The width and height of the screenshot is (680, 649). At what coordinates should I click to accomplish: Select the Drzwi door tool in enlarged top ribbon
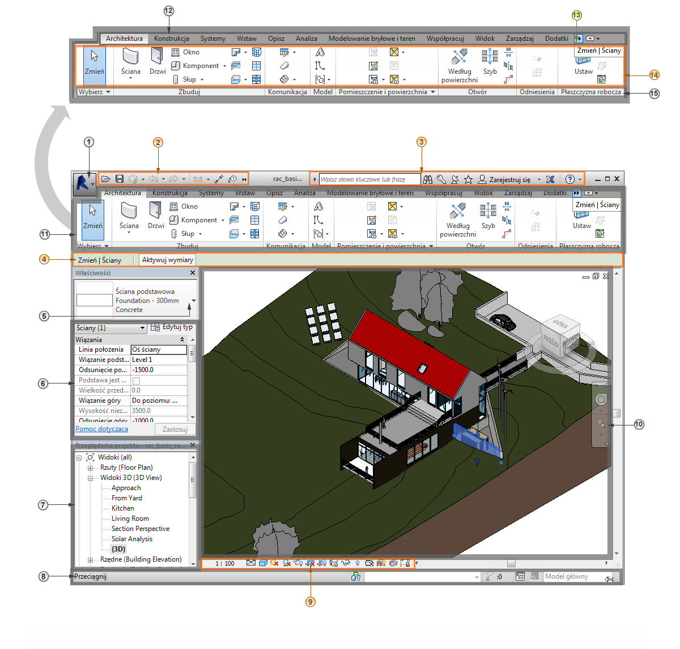click(x=158, y=61)
